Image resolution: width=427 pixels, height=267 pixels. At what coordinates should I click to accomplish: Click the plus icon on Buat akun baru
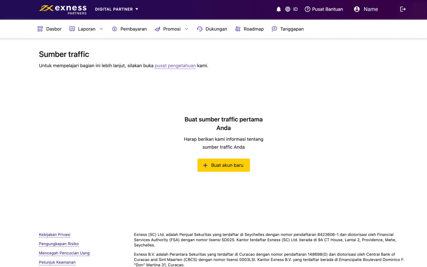coord(205,165)
